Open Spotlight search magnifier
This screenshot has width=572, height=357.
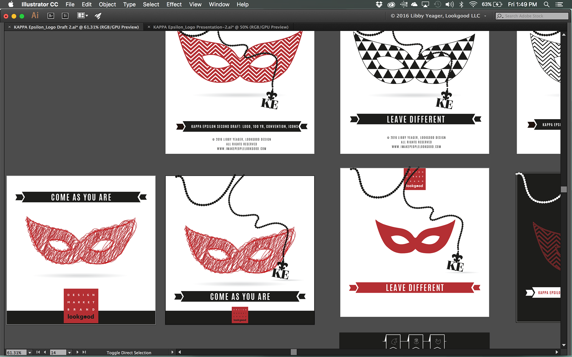pos(546,4)
